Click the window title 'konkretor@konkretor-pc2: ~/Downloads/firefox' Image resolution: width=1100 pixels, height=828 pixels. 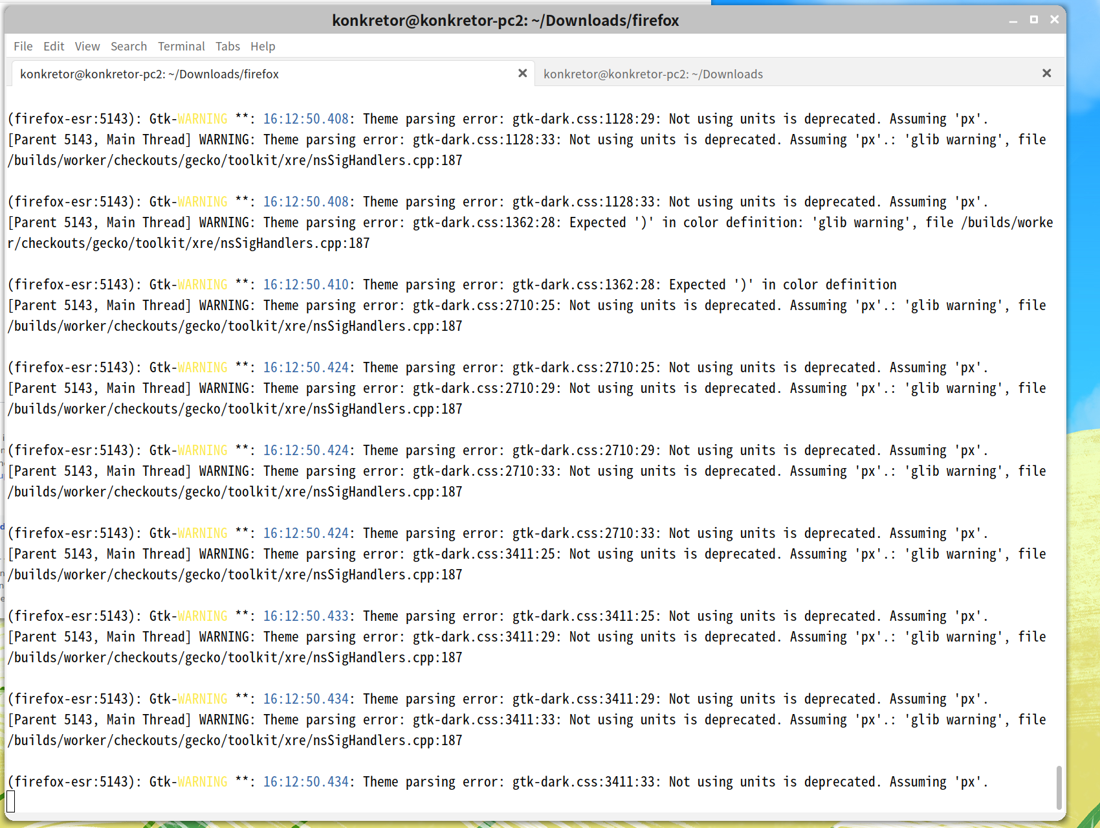(x=505, y=21)
